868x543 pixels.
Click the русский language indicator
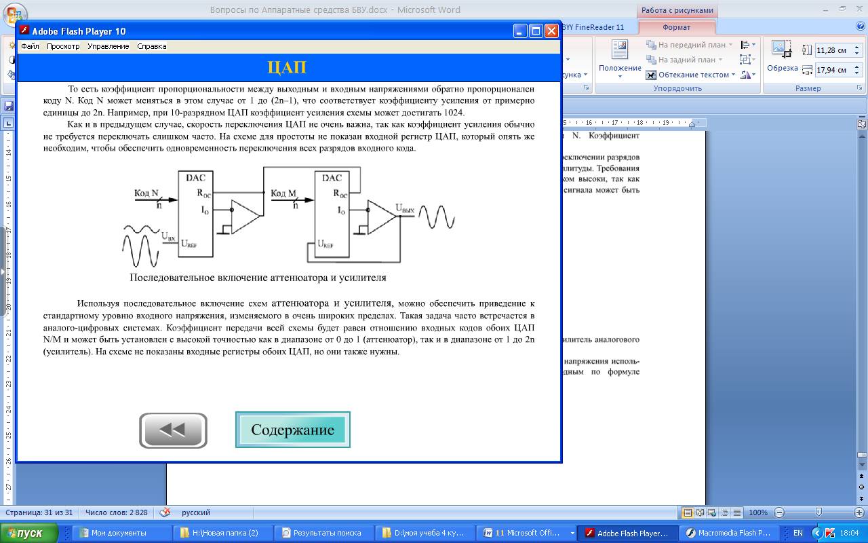tap(195, 512)
